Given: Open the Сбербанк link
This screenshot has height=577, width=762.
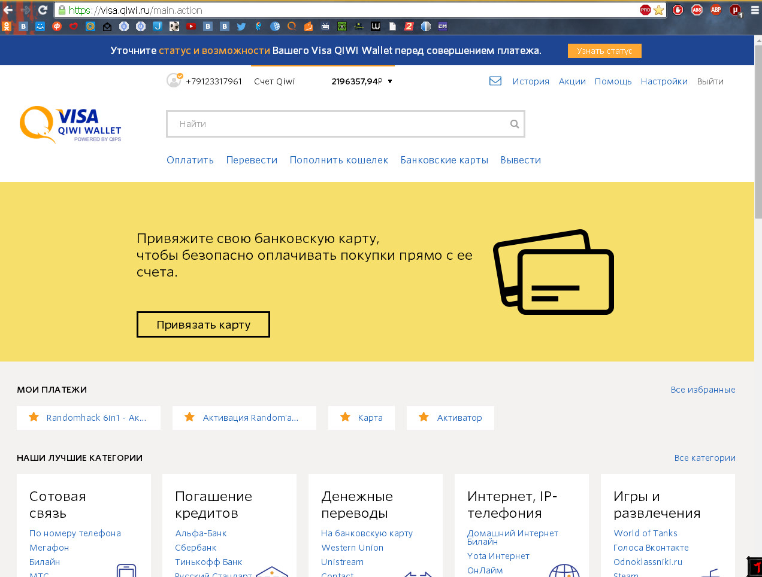Looking at the screenshot, I should [195, 548].
